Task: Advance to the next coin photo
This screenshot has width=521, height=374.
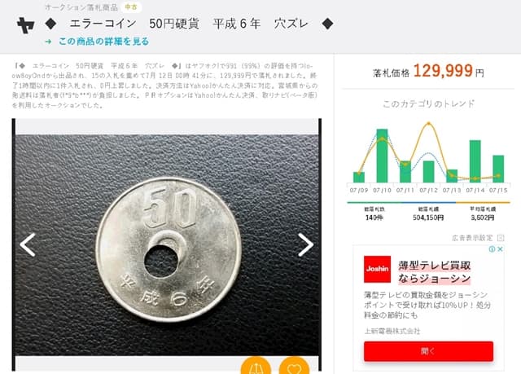Action: (x=306, y=244)
